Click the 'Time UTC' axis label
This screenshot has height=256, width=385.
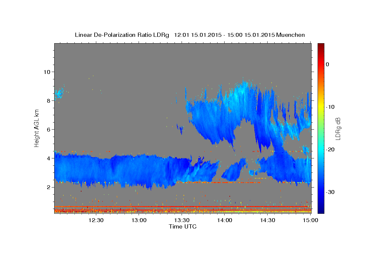point(183,227)
